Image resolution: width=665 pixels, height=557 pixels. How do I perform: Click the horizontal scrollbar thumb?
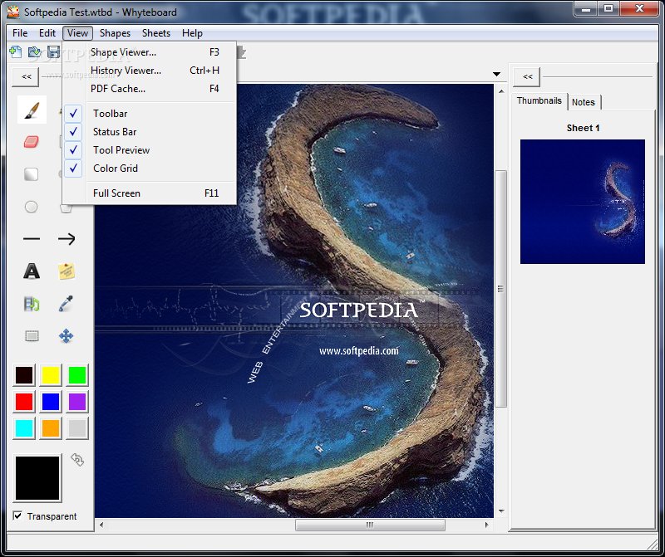click(x=370, y=525)
